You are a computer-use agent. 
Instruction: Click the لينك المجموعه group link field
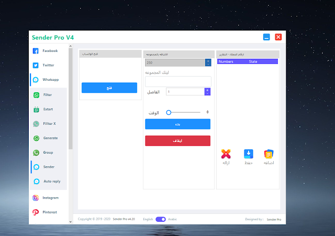178,82
